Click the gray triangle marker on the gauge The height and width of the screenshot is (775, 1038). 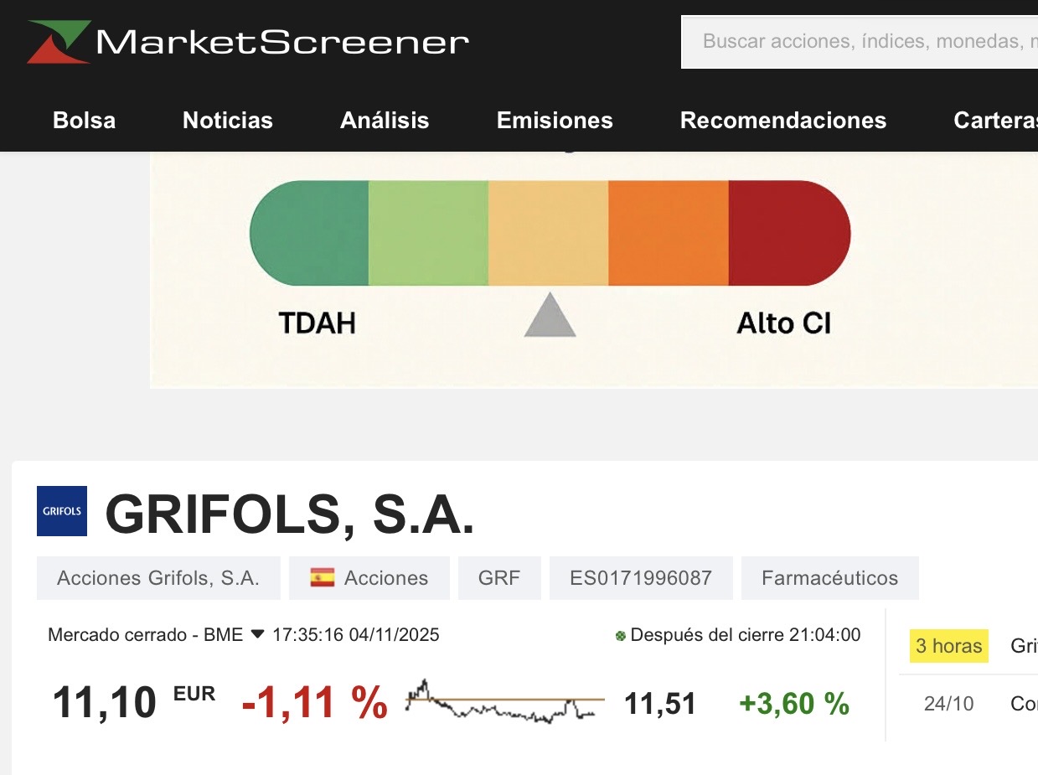click(x=550, y=318)
